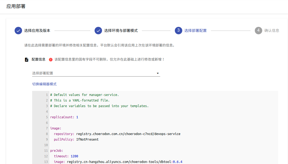Click the pullPolicy: IfNotPresent line

pyautogui.click(x=76, y=139)
